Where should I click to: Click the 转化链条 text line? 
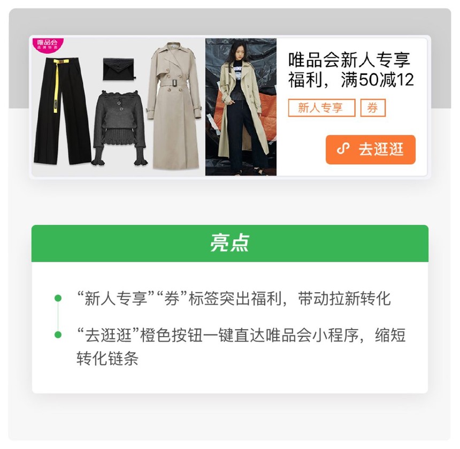(x=108, y=358)
